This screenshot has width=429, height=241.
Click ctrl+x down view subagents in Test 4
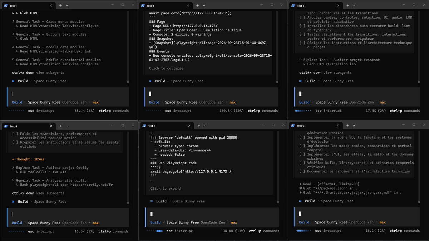point(38,193)
